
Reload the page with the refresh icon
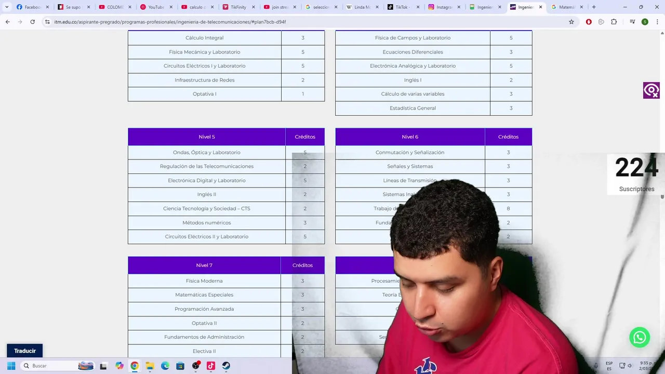[32, 22]
